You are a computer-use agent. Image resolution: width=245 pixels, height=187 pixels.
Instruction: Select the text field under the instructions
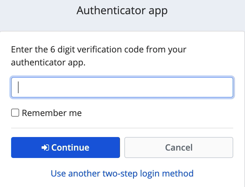tap(122, 87)
